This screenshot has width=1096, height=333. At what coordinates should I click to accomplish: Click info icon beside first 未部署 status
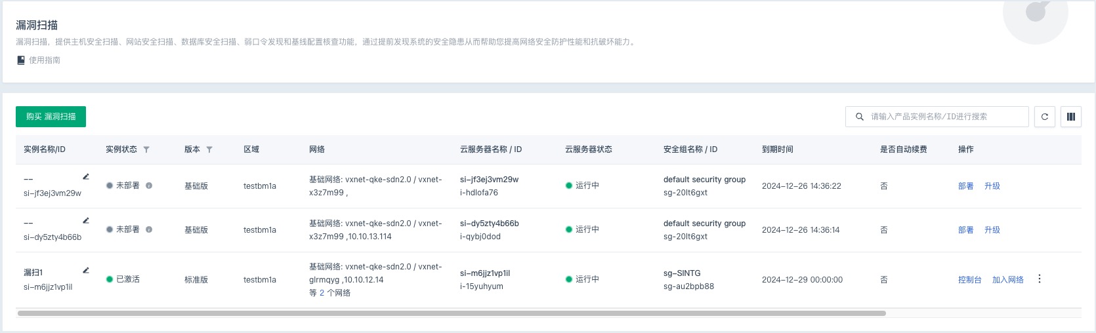tap(149, 186)
